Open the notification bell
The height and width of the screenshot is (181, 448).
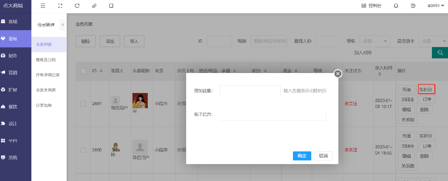point(396,6)
